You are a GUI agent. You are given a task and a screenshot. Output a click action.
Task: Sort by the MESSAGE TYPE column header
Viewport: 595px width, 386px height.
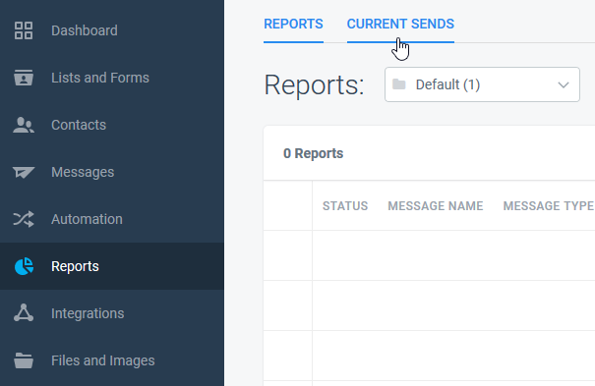549,206
